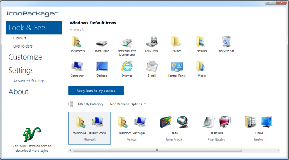Click the Control Panel icon preview

177,67
